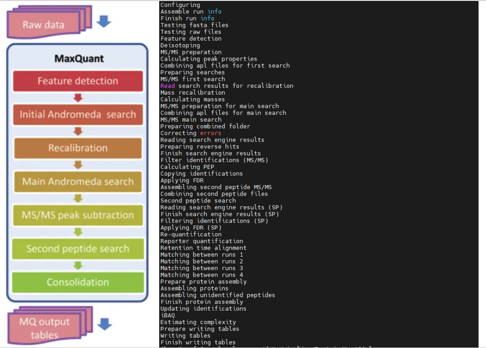Click 'Feature detection' in the terminal log
The height and width of the screenshot is (348, 486).
[191, 38]
